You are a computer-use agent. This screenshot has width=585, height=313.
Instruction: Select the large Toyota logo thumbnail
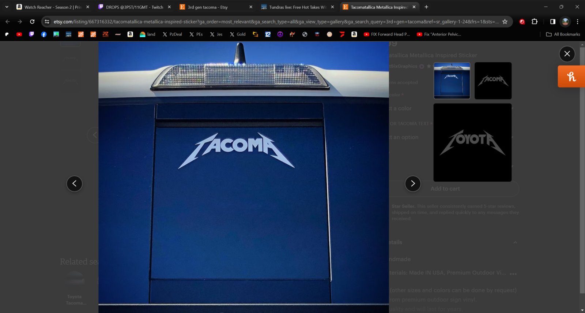click(472, 142)
